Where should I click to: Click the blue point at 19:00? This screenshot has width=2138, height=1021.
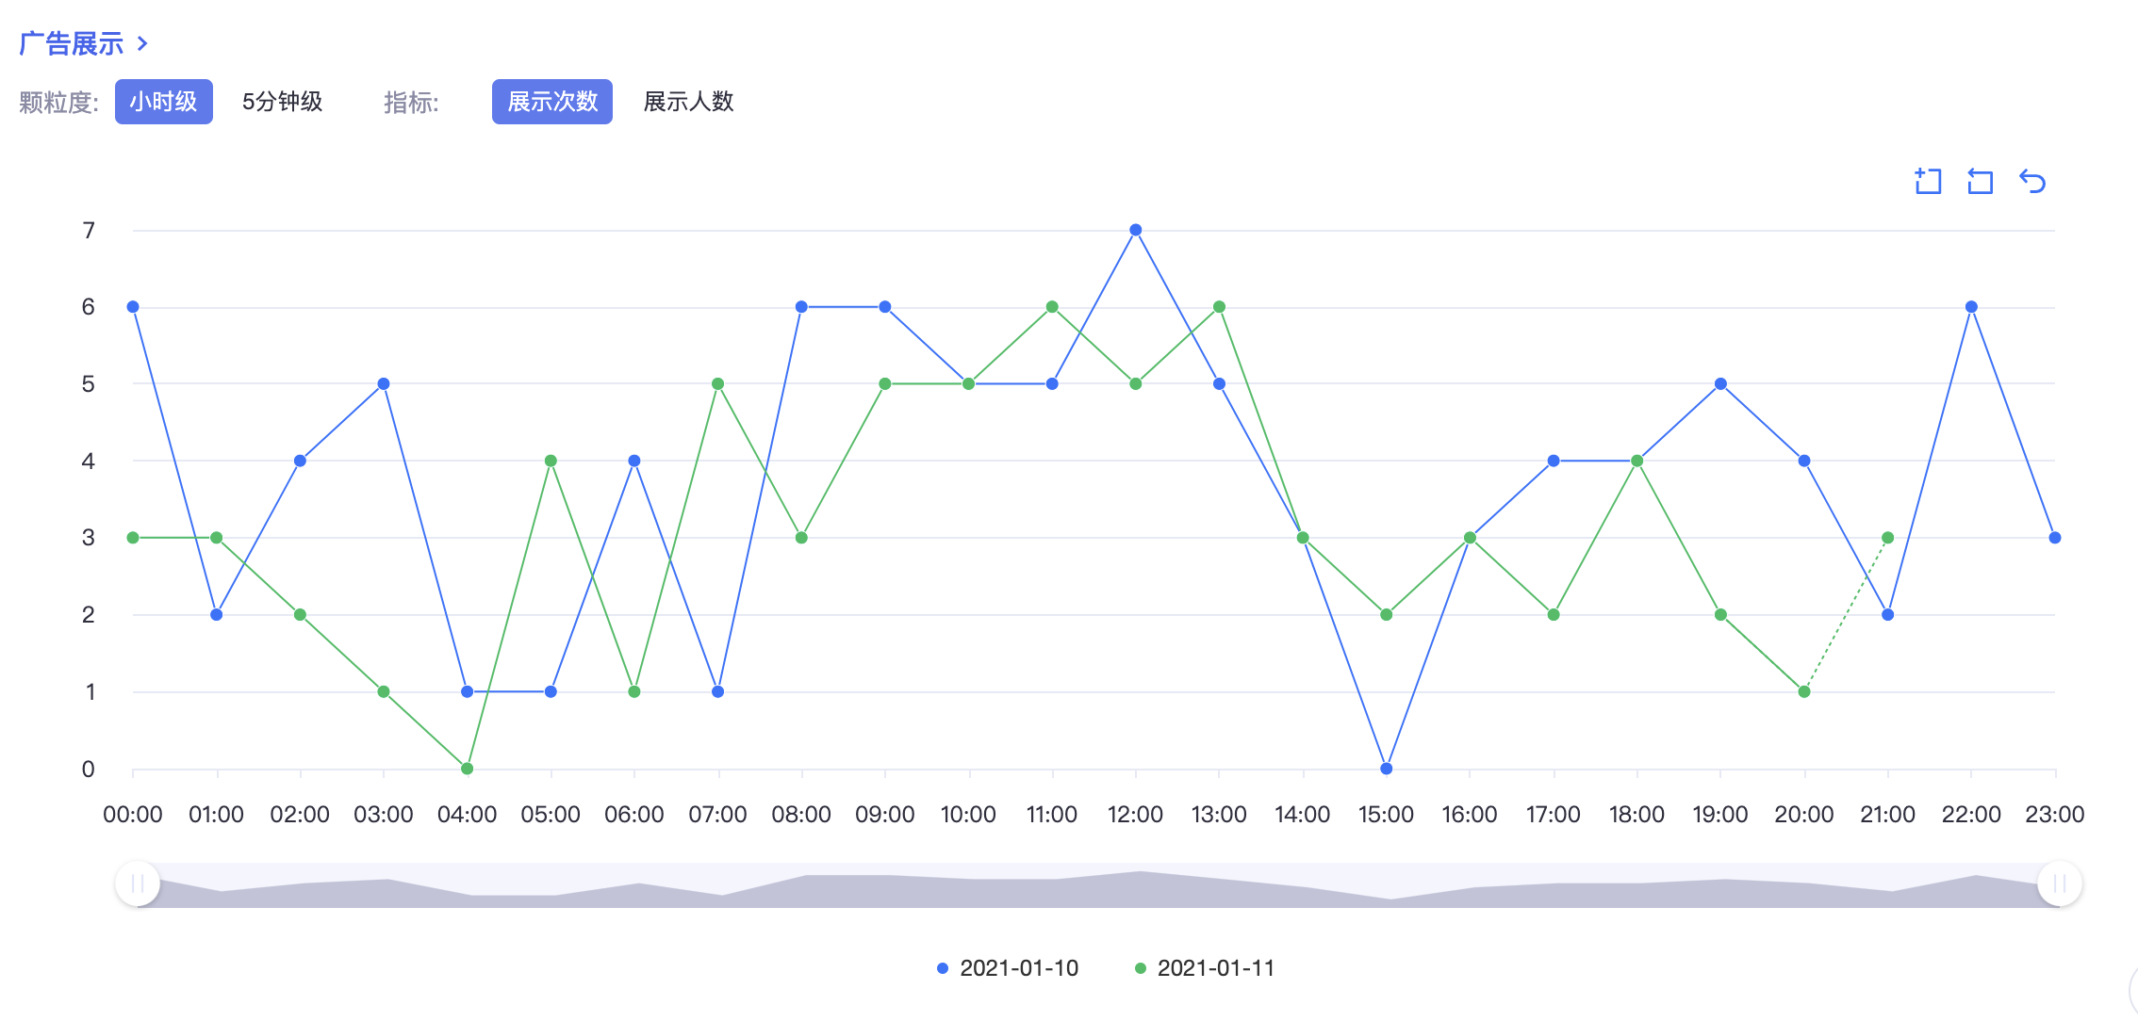click(1721, 384)
